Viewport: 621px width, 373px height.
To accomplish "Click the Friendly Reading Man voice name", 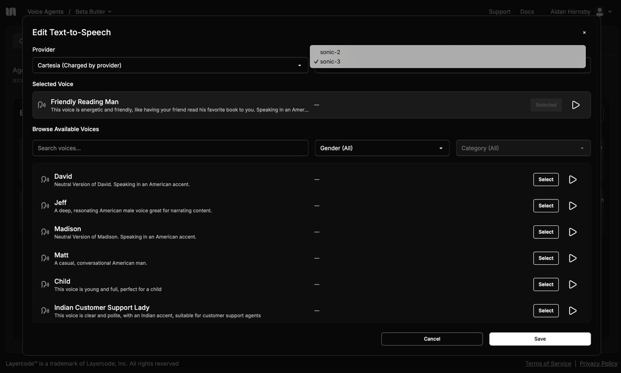I will [84, 102].
